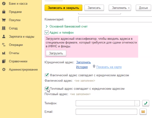This screenshot has width=152, height=118.
Task: Uncheck Почтовый адрес совпадает с юридическим адресом
Action: [x=47, y=88]
